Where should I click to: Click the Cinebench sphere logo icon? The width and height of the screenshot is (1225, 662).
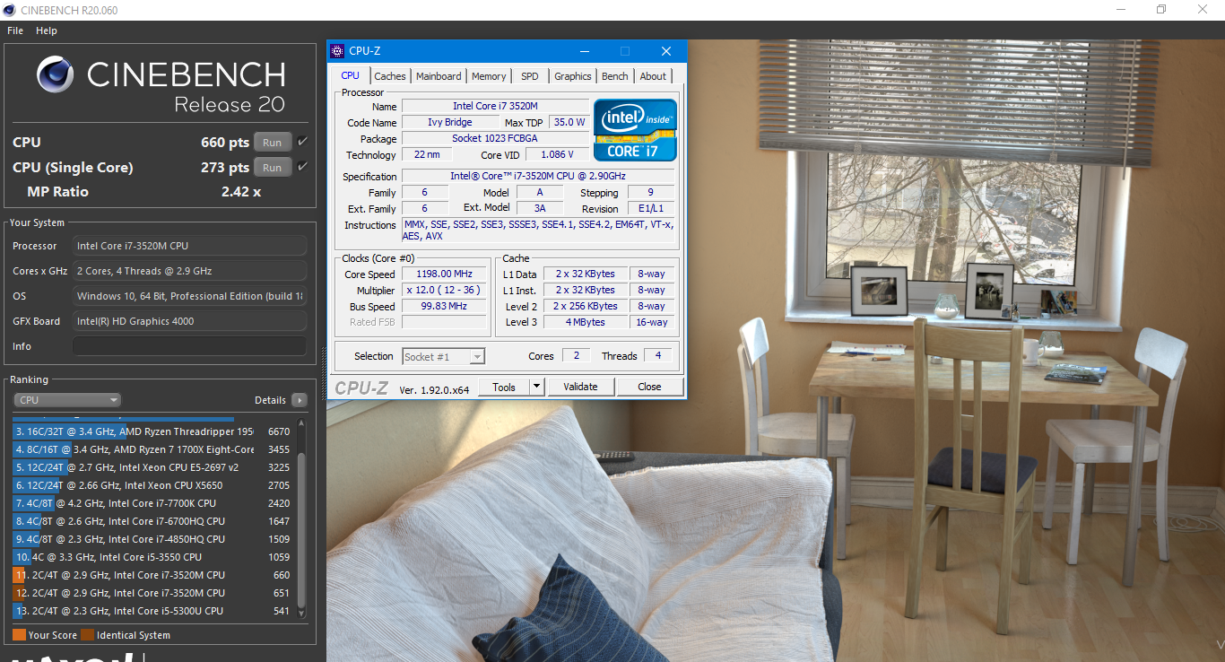pos(56,74)
